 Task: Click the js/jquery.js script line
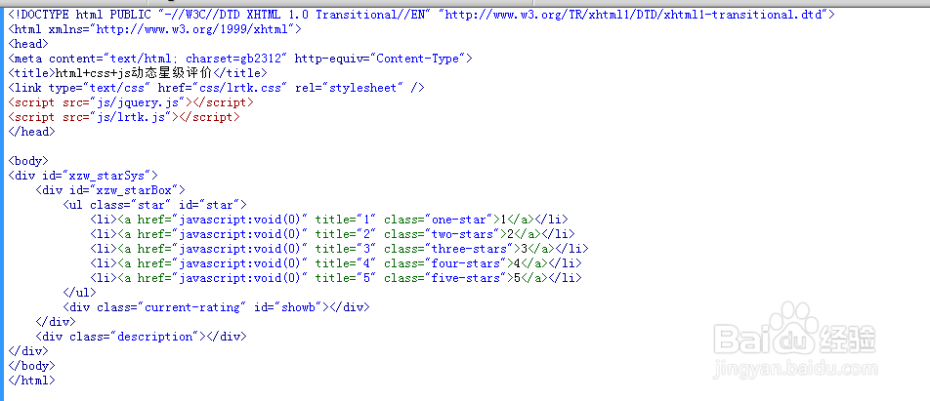tap(131, 102)
